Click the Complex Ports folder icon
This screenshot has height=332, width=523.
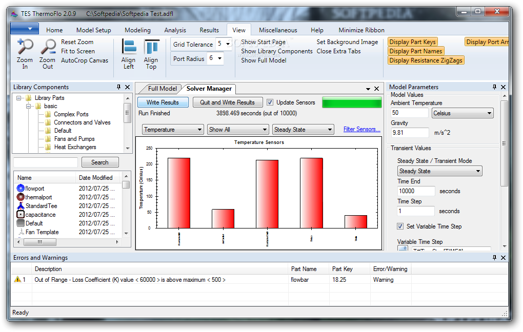click(48, 114)
